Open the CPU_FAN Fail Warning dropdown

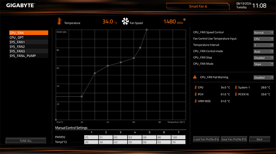click(x=263, y=77)
